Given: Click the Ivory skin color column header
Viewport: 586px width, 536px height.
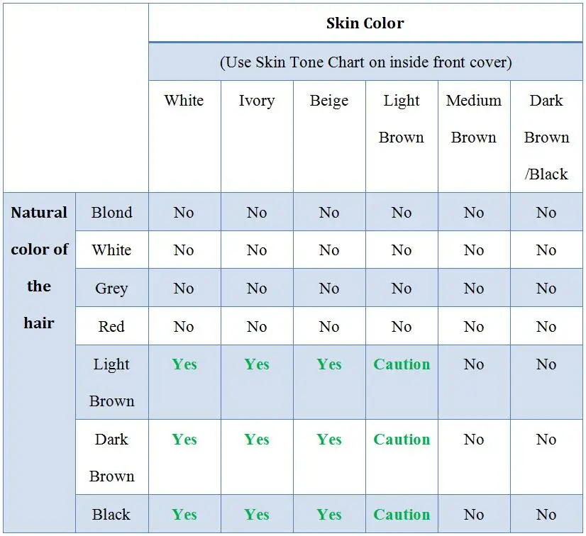Looking at the screenshot, I should 257,101.
